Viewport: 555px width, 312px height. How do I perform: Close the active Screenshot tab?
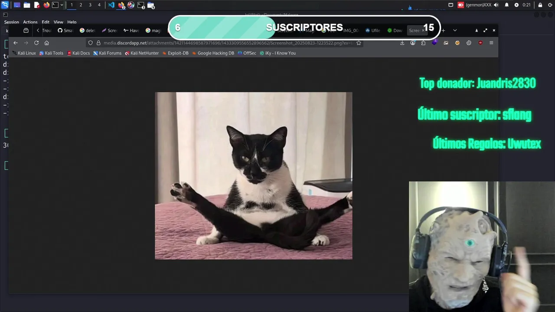[x=423, y=30]
